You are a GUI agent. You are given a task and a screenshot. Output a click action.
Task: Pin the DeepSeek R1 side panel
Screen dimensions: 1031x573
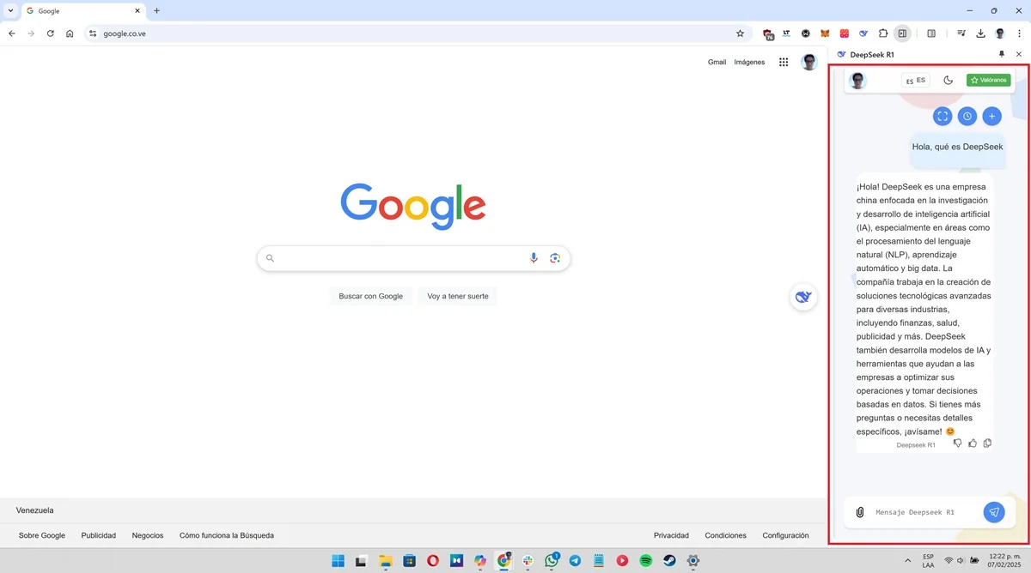pos(1001,54)
